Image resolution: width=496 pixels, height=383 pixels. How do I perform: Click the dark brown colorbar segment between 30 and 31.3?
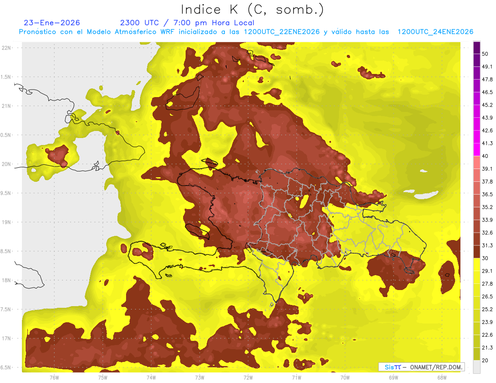tap(477, 252)
